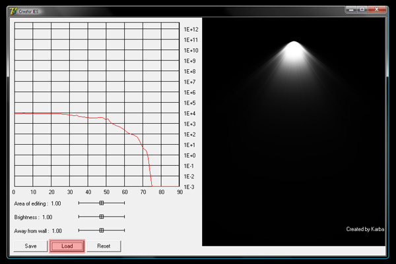The height and width of the screenshot is (264, 396).
Task: Adjust the Away from wall slider
Action: pyautogui.click(x=101, y=230)
